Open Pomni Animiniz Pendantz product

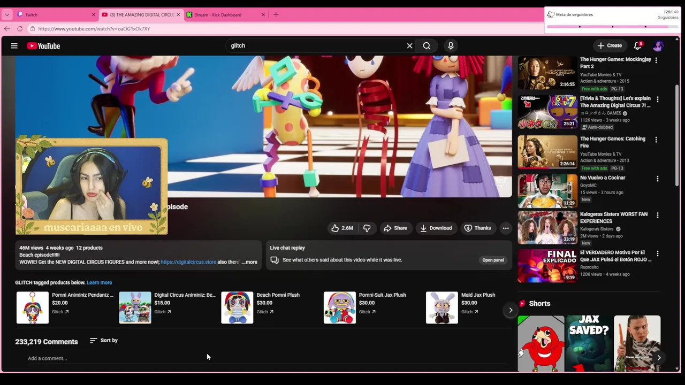pos(65,307)
